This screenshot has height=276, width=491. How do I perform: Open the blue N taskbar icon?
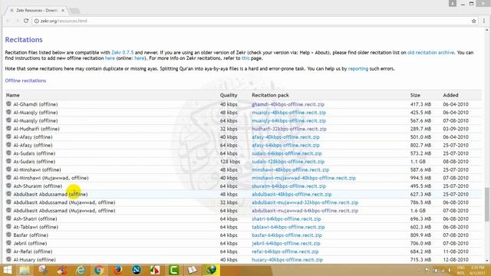[x=137, y=270]
